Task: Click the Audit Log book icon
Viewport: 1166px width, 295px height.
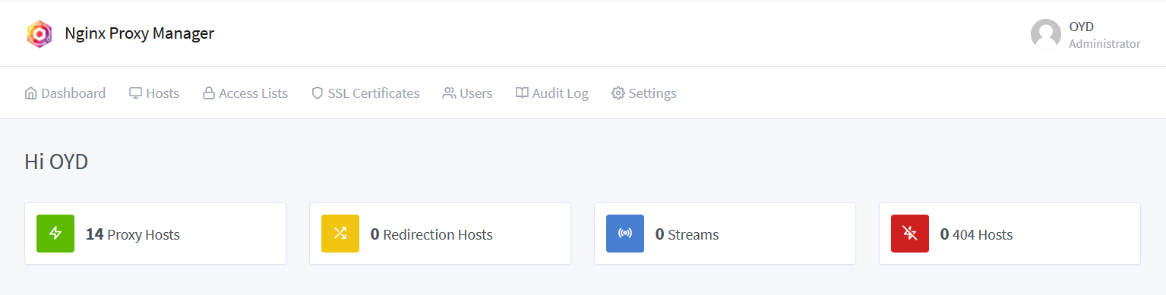Action: 522,93
